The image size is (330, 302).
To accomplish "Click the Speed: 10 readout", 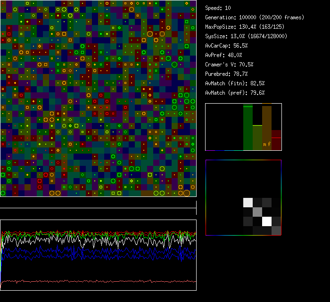I will 218,8.
